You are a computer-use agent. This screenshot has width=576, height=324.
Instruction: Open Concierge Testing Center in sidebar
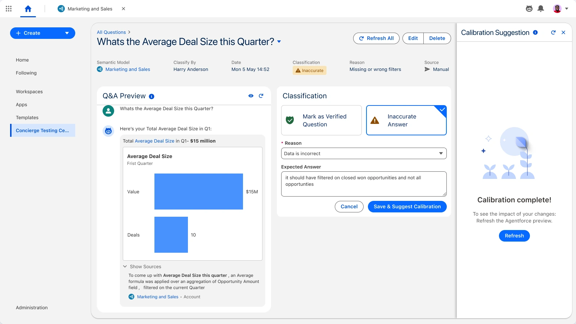pyautogui.click(x=43, y=130)
